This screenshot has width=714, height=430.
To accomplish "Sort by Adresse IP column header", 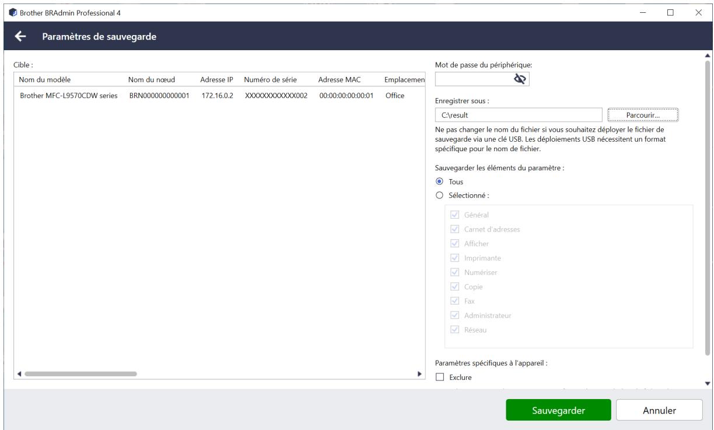I will click(217, 79).
